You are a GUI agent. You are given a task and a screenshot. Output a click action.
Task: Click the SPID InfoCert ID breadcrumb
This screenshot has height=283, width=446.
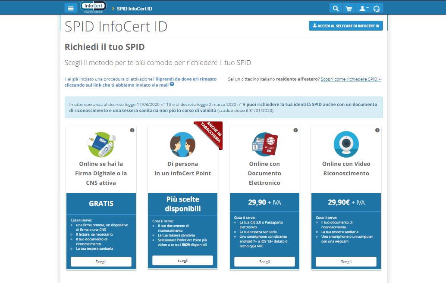coord(134,7)
